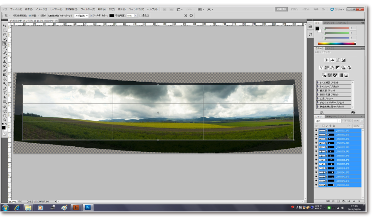Click the Vibrance adjustment icon
372x217 pixels.
[x=321, y=68]
